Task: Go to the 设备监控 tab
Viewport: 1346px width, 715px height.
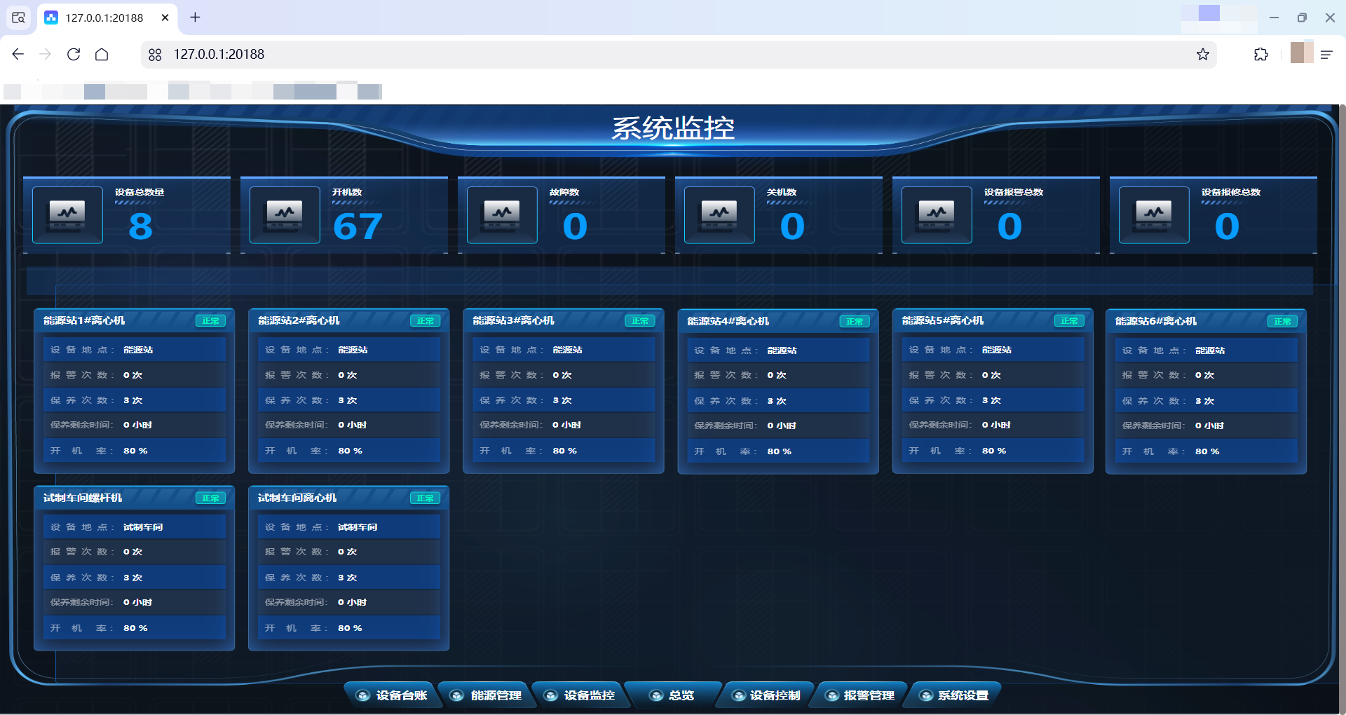Action: pos(580,695)
